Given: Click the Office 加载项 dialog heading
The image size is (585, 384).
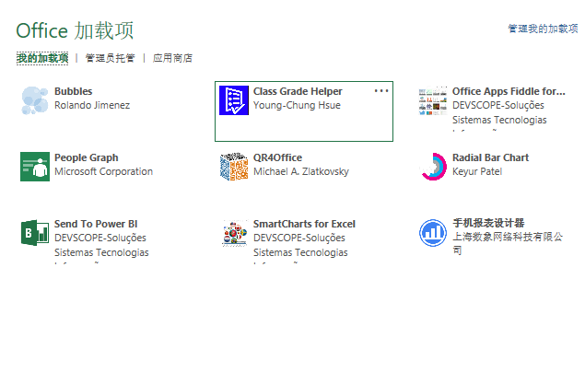Looking at the screenshot, I should pyautogui.click(x=75, y=30).
